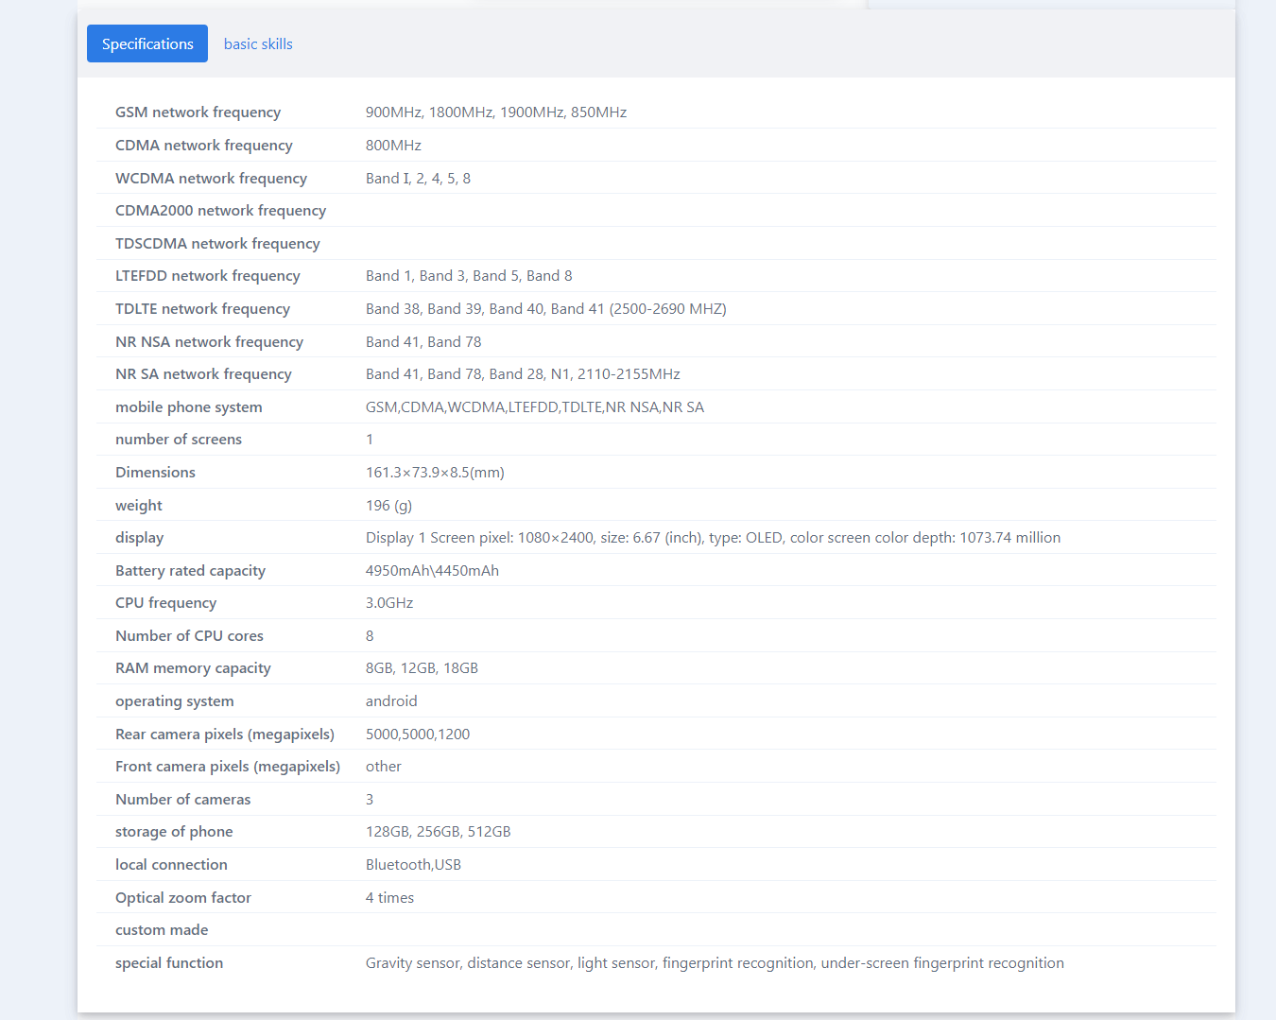Select WCDMA network frequency label
This screenshot has width=1276, height=1020.
pos(211,178)
